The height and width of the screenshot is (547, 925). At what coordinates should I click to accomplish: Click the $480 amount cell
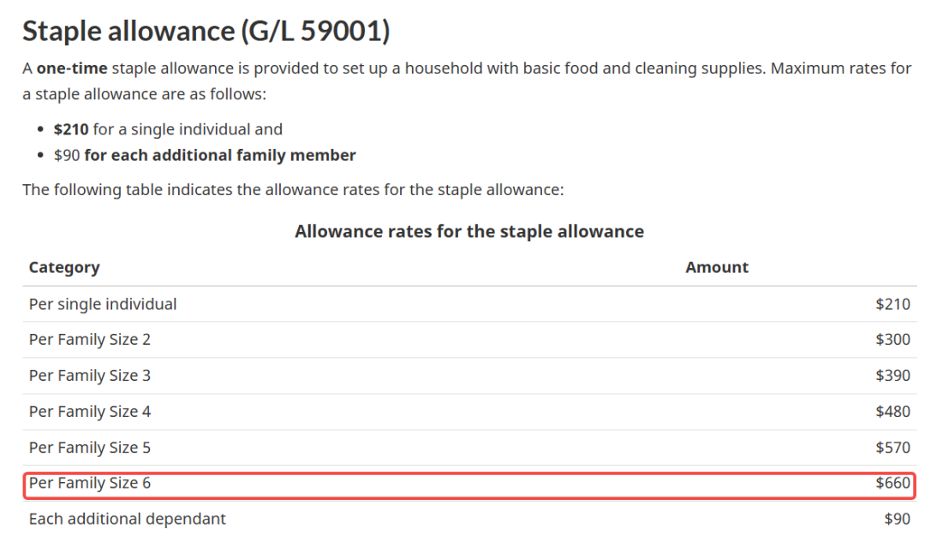892,412
